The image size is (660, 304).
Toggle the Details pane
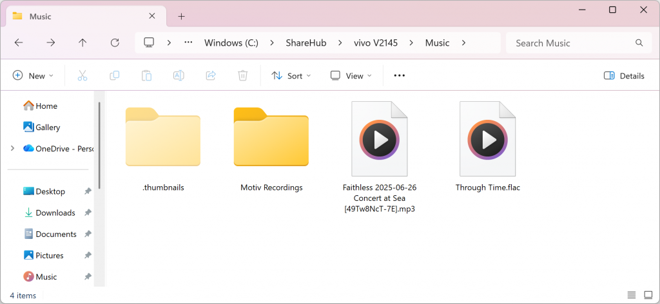pyautogui.click(x=624, y=75)
